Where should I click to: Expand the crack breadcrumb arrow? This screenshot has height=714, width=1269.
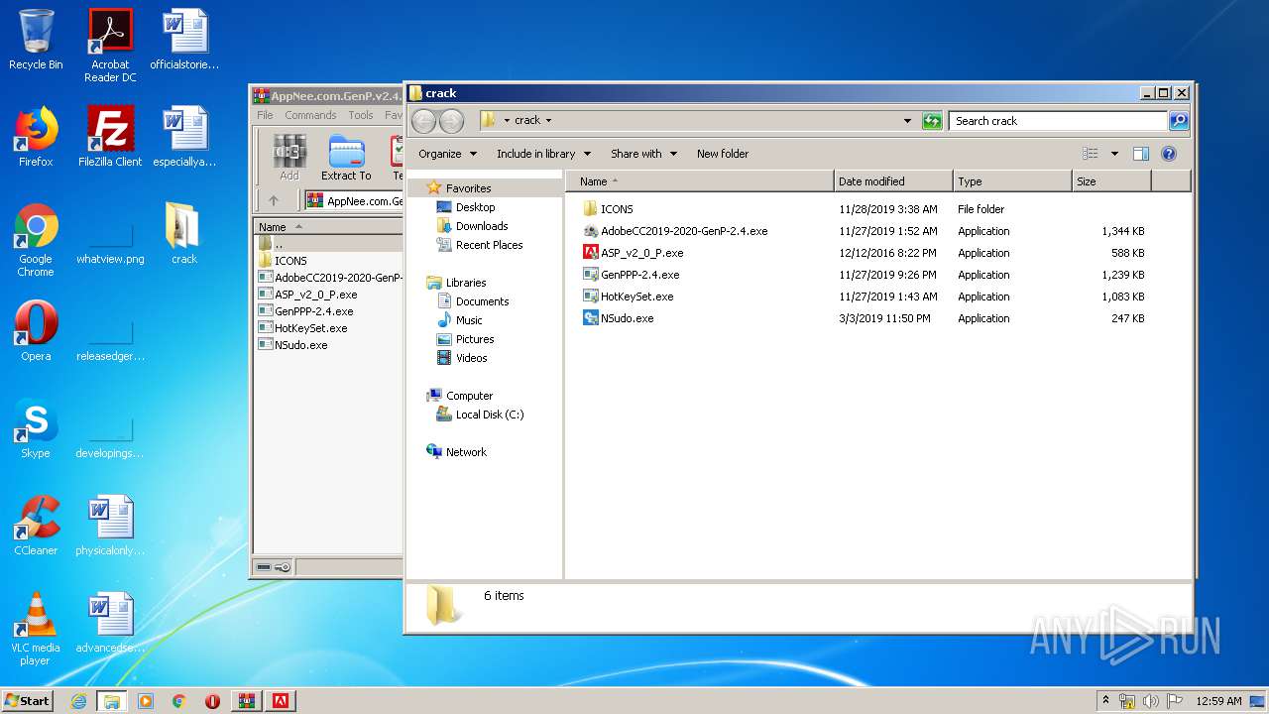coord(548,121)
